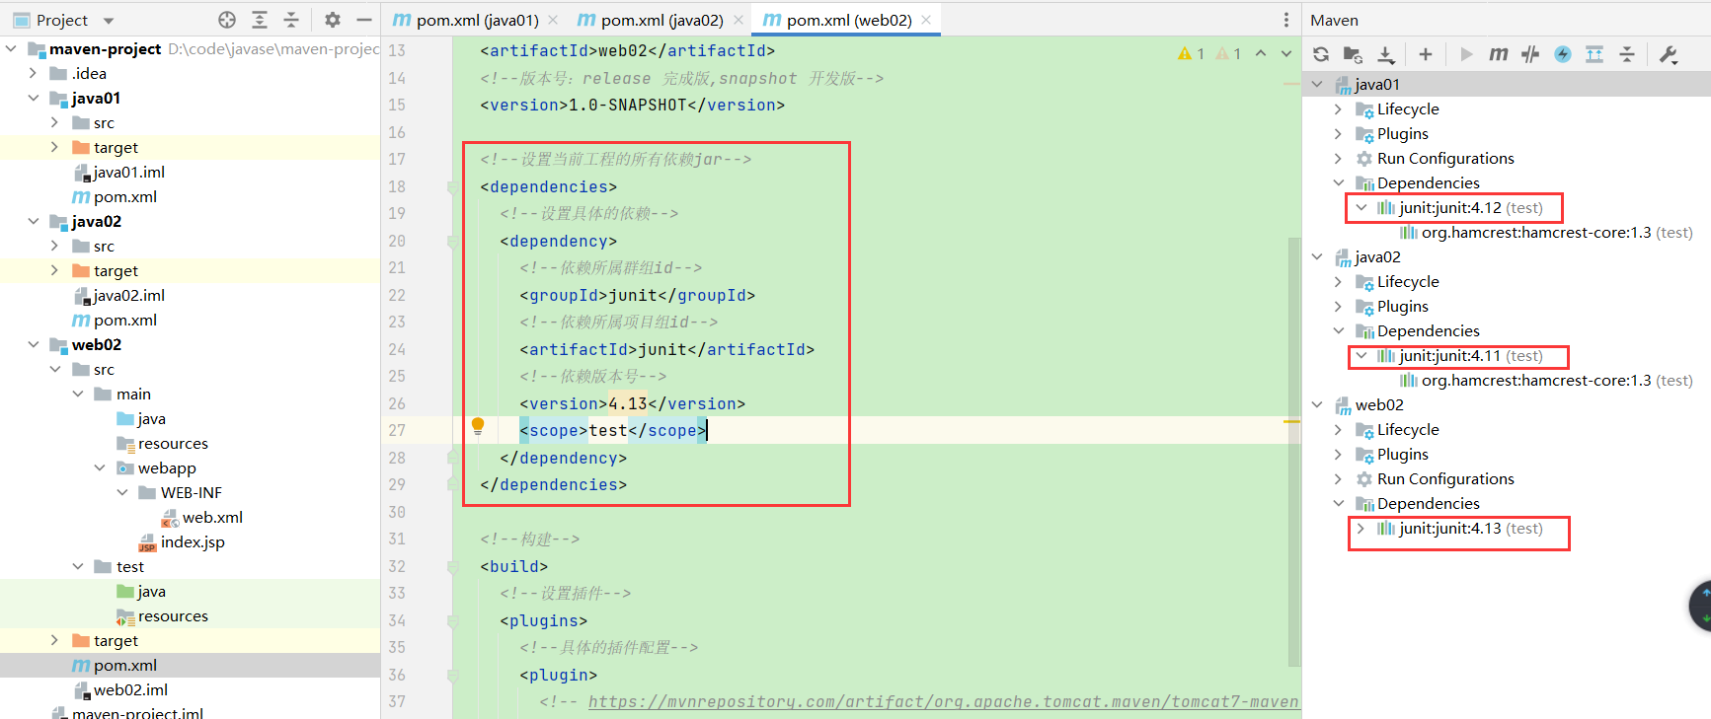Place cursor on version 4.13 text
1711x719 pixels.
628,403
